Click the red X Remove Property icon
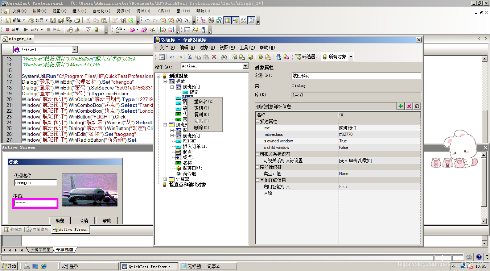 [409, 106]
